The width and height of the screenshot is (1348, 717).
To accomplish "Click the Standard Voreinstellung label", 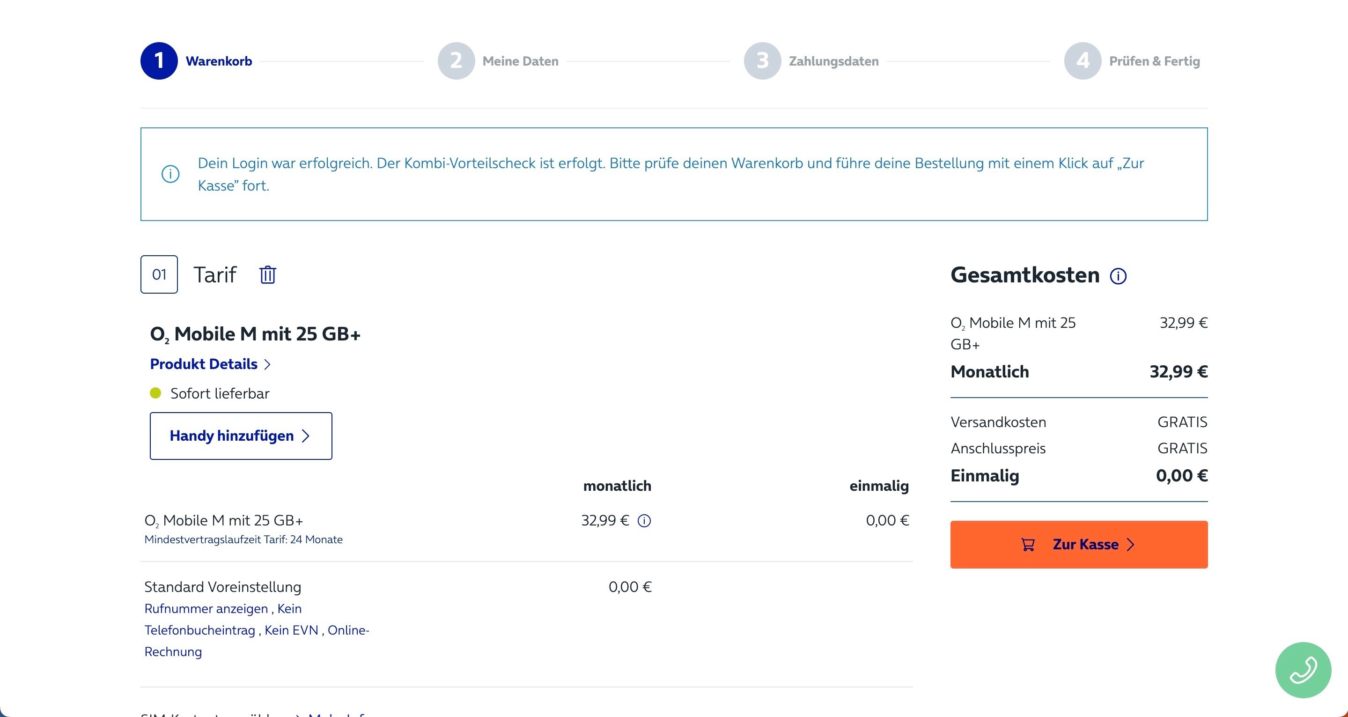I will [x=223, y=587].
